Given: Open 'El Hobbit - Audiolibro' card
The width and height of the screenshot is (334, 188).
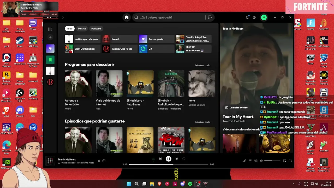Looking at the screenshot, I should [171, 90].
